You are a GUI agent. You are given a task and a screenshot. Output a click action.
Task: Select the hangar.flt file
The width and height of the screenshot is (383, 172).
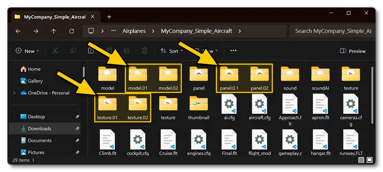point(320,143)
